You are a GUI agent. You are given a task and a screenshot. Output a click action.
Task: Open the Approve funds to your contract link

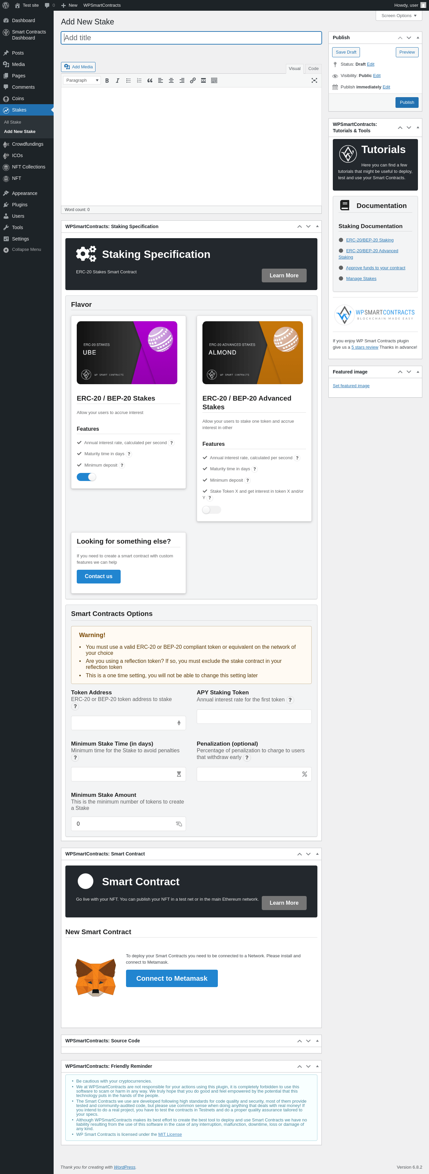376,268
